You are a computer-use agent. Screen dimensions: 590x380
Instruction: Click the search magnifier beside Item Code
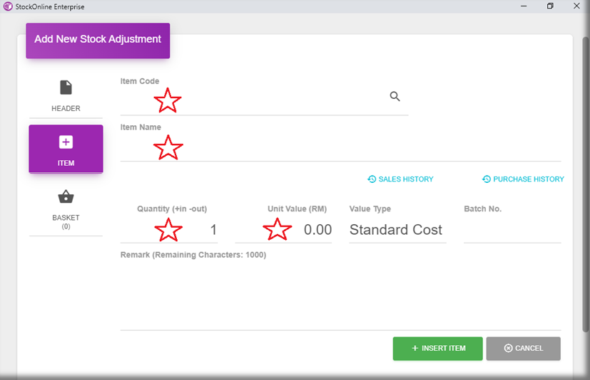coord(395,97)
